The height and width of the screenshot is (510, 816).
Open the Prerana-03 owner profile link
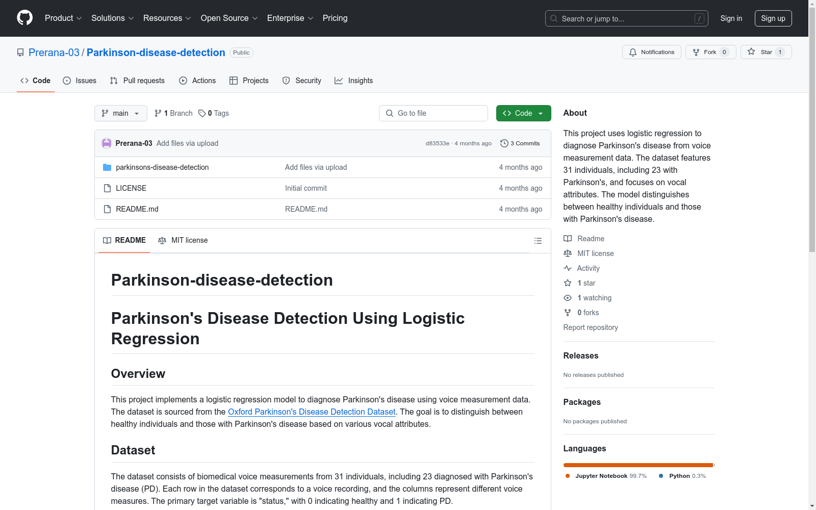click(54, 53)
